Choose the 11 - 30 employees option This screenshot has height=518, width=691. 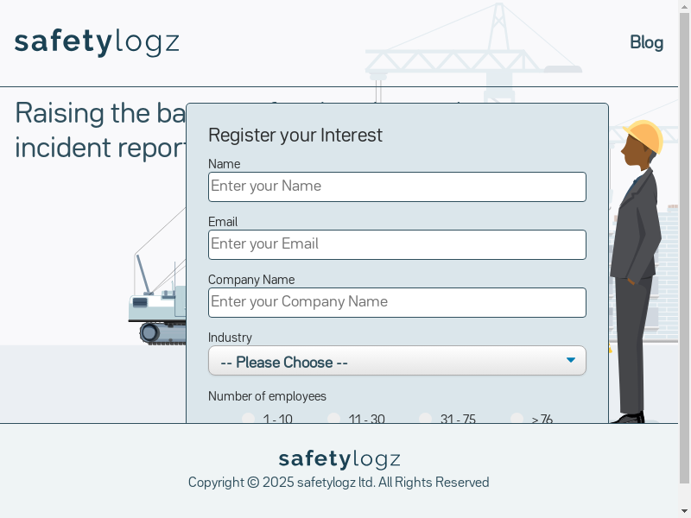pyautogui.click(x=334, y=419)
